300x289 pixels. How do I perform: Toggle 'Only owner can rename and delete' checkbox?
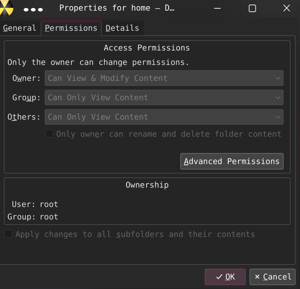point(49,134)
